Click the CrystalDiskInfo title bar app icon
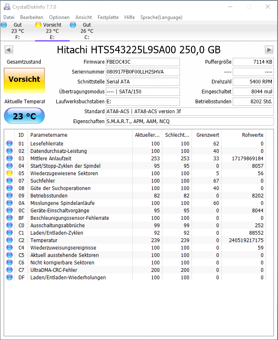This screenshot has height=340, width=278. 7,7
